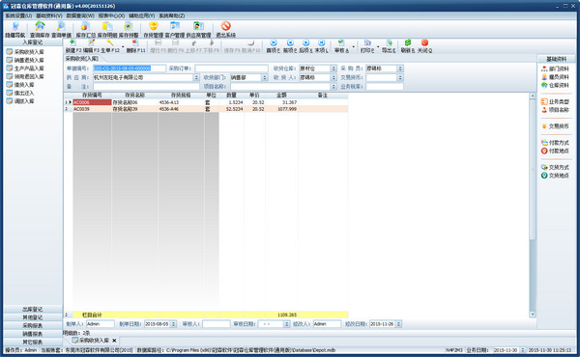Open 客户管理 from the main toolbar
Screen dimensions: 580x357
pos(175,29)
